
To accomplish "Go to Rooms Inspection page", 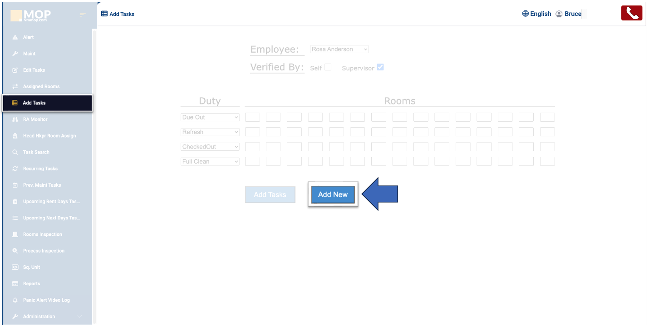I will point(42,234).
